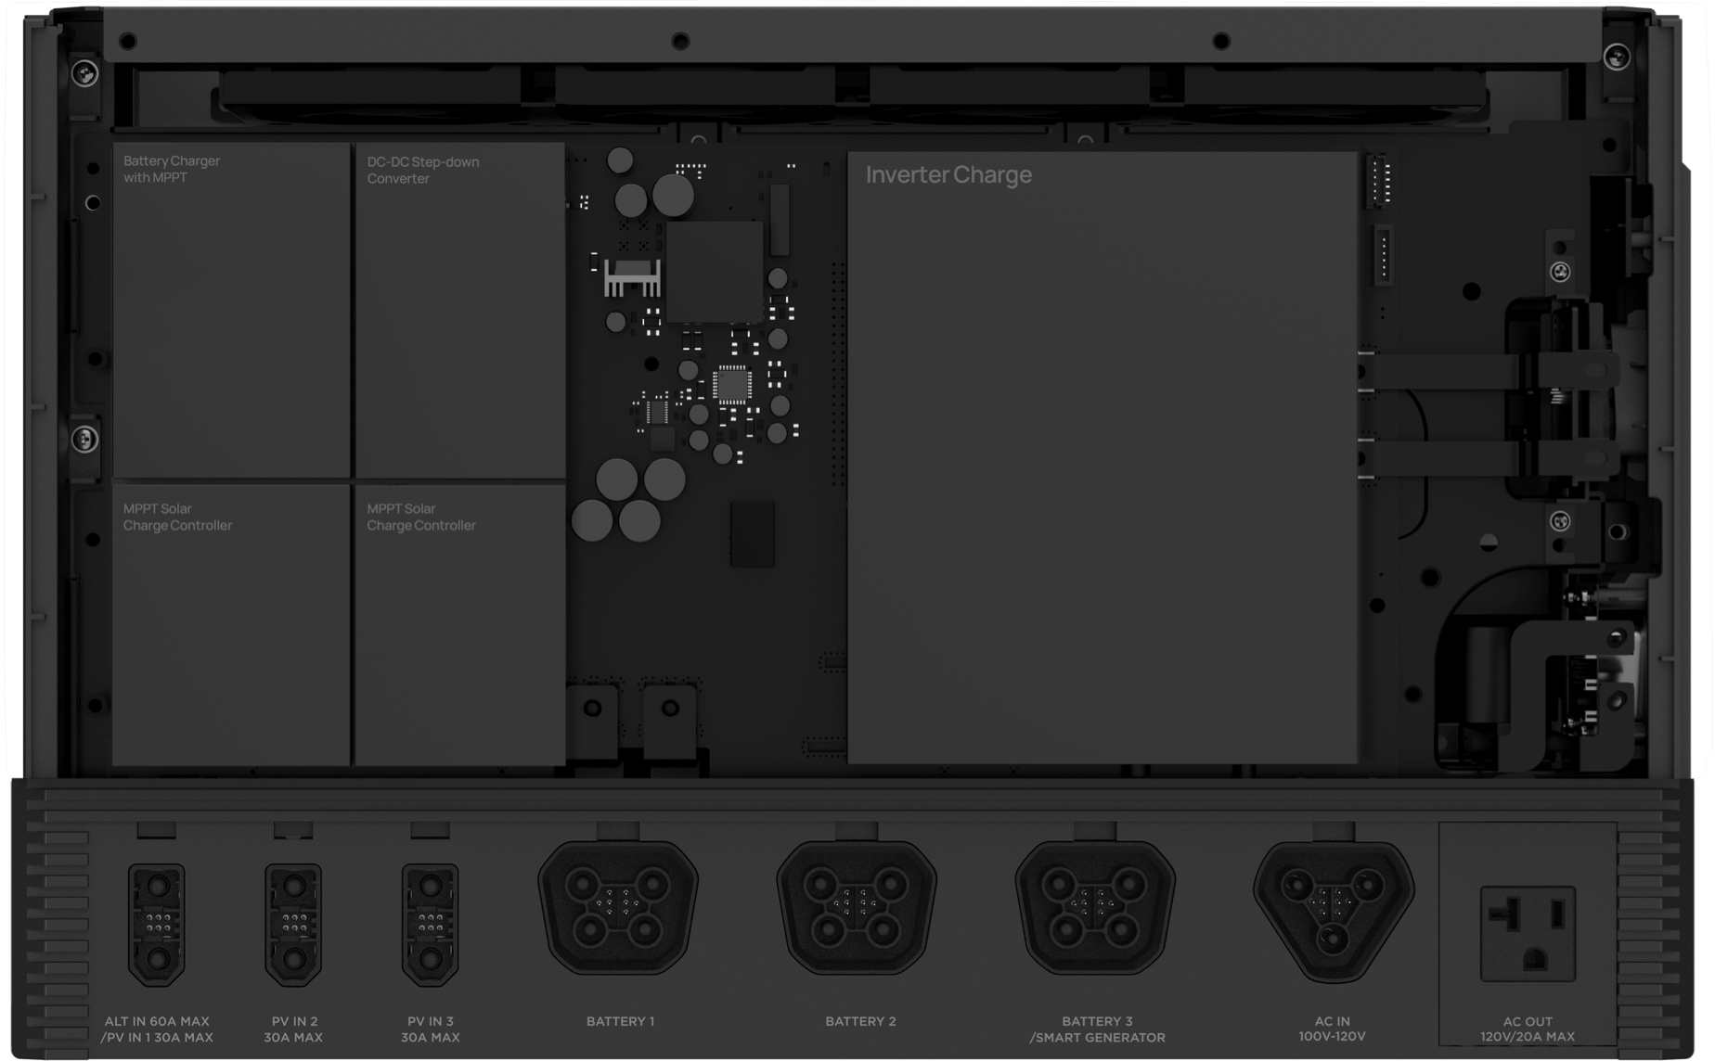The height and width of the screenshot is (1061, 1715).
Task: Click the 'Battery Charger with MPPT' label
Action: [x=172, y=169]
